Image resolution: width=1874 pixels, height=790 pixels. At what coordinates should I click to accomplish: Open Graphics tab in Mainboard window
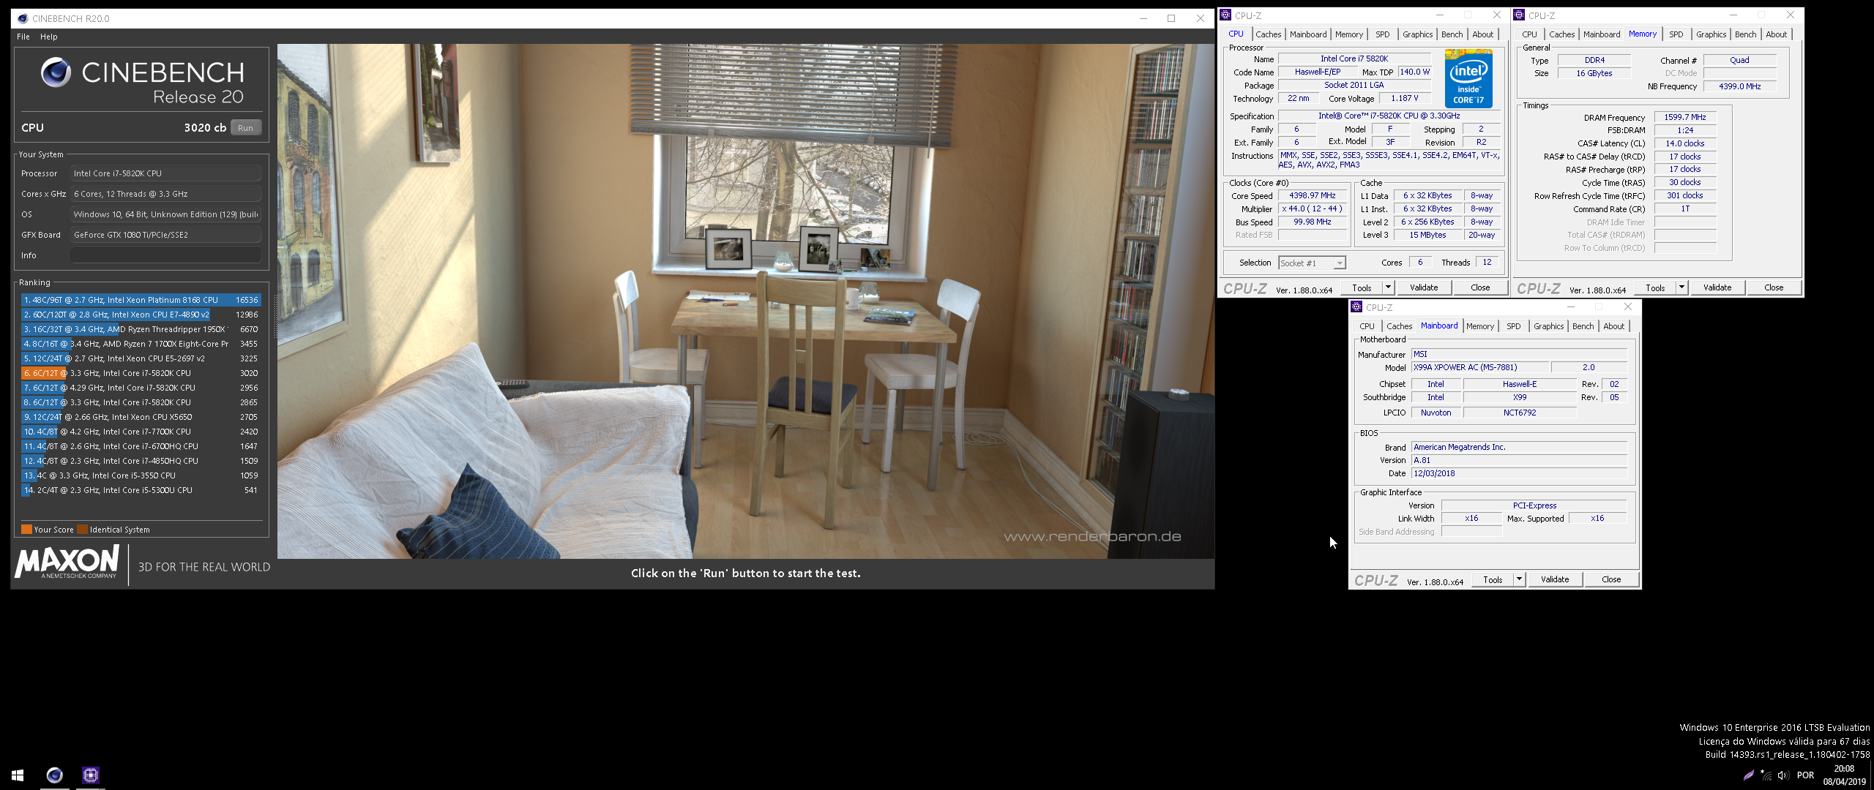pos(1548,326)
